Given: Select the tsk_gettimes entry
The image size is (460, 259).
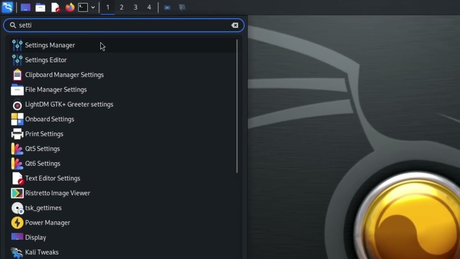Looking at the screenshot, I should click(123, 208).
